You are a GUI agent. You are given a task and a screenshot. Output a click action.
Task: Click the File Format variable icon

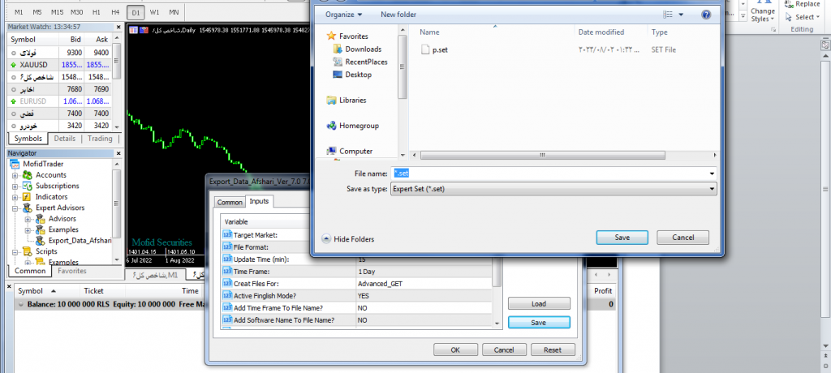(x=227, y=247)
